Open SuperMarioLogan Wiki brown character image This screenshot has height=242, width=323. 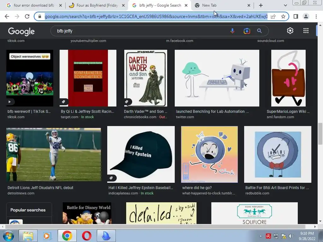288,78
